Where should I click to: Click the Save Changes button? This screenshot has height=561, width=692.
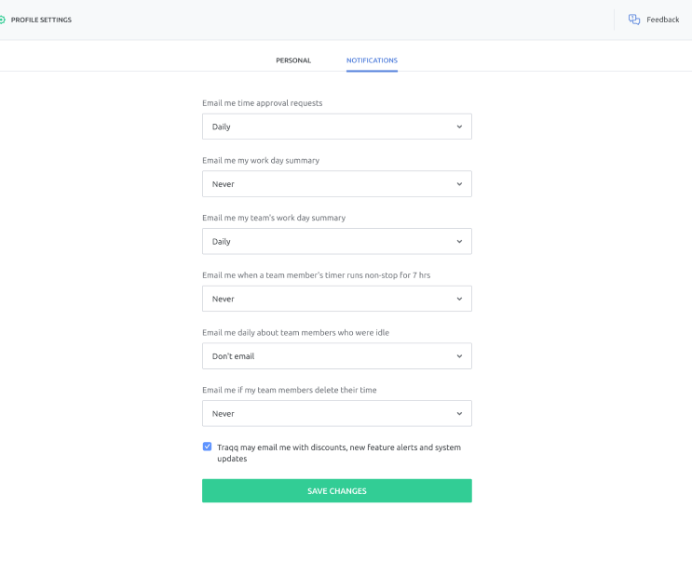pos(337,490)
